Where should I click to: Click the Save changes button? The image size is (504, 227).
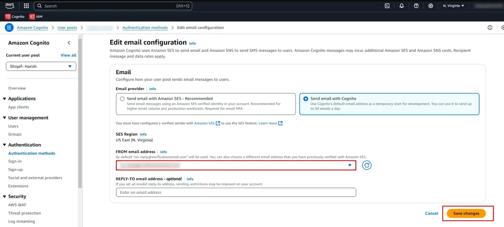(x=466, y=213)
